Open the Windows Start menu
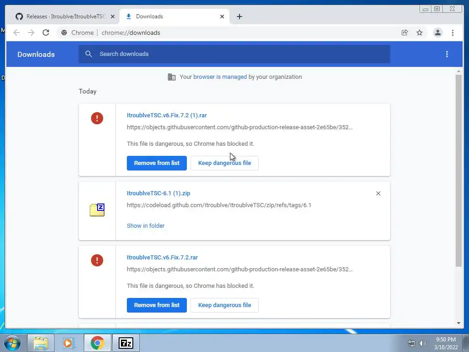The image size is (469, 352). click(x=12, y=343)
